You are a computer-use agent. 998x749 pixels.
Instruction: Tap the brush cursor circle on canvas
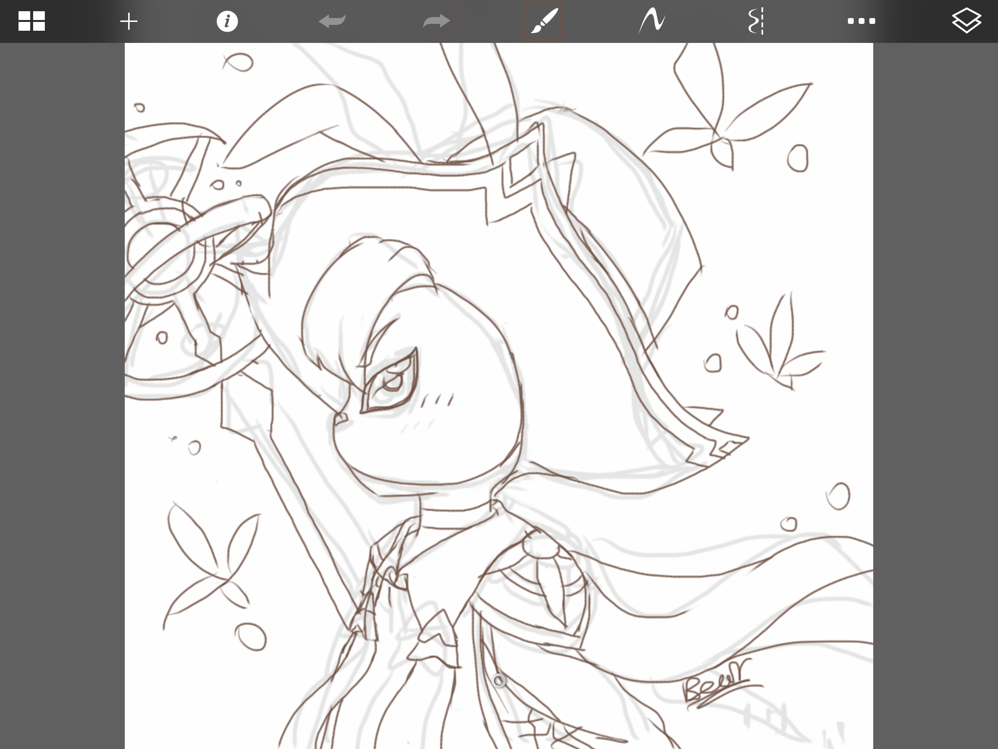click(x=499, y=681)
